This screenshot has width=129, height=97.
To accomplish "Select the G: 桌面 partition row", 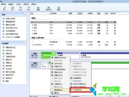I will 73,34.
